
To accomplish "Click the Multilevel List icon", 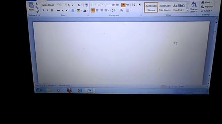I will pyautogui.click(x=105, y=5).
